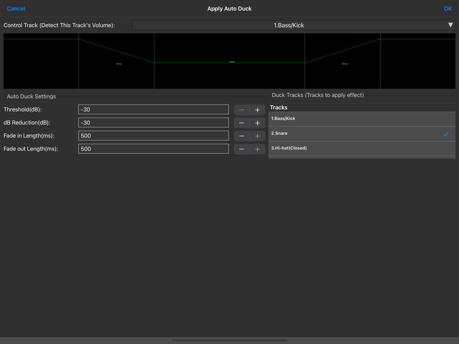
Task: Cancel the Auto Duck dialog
Action: 16,8
